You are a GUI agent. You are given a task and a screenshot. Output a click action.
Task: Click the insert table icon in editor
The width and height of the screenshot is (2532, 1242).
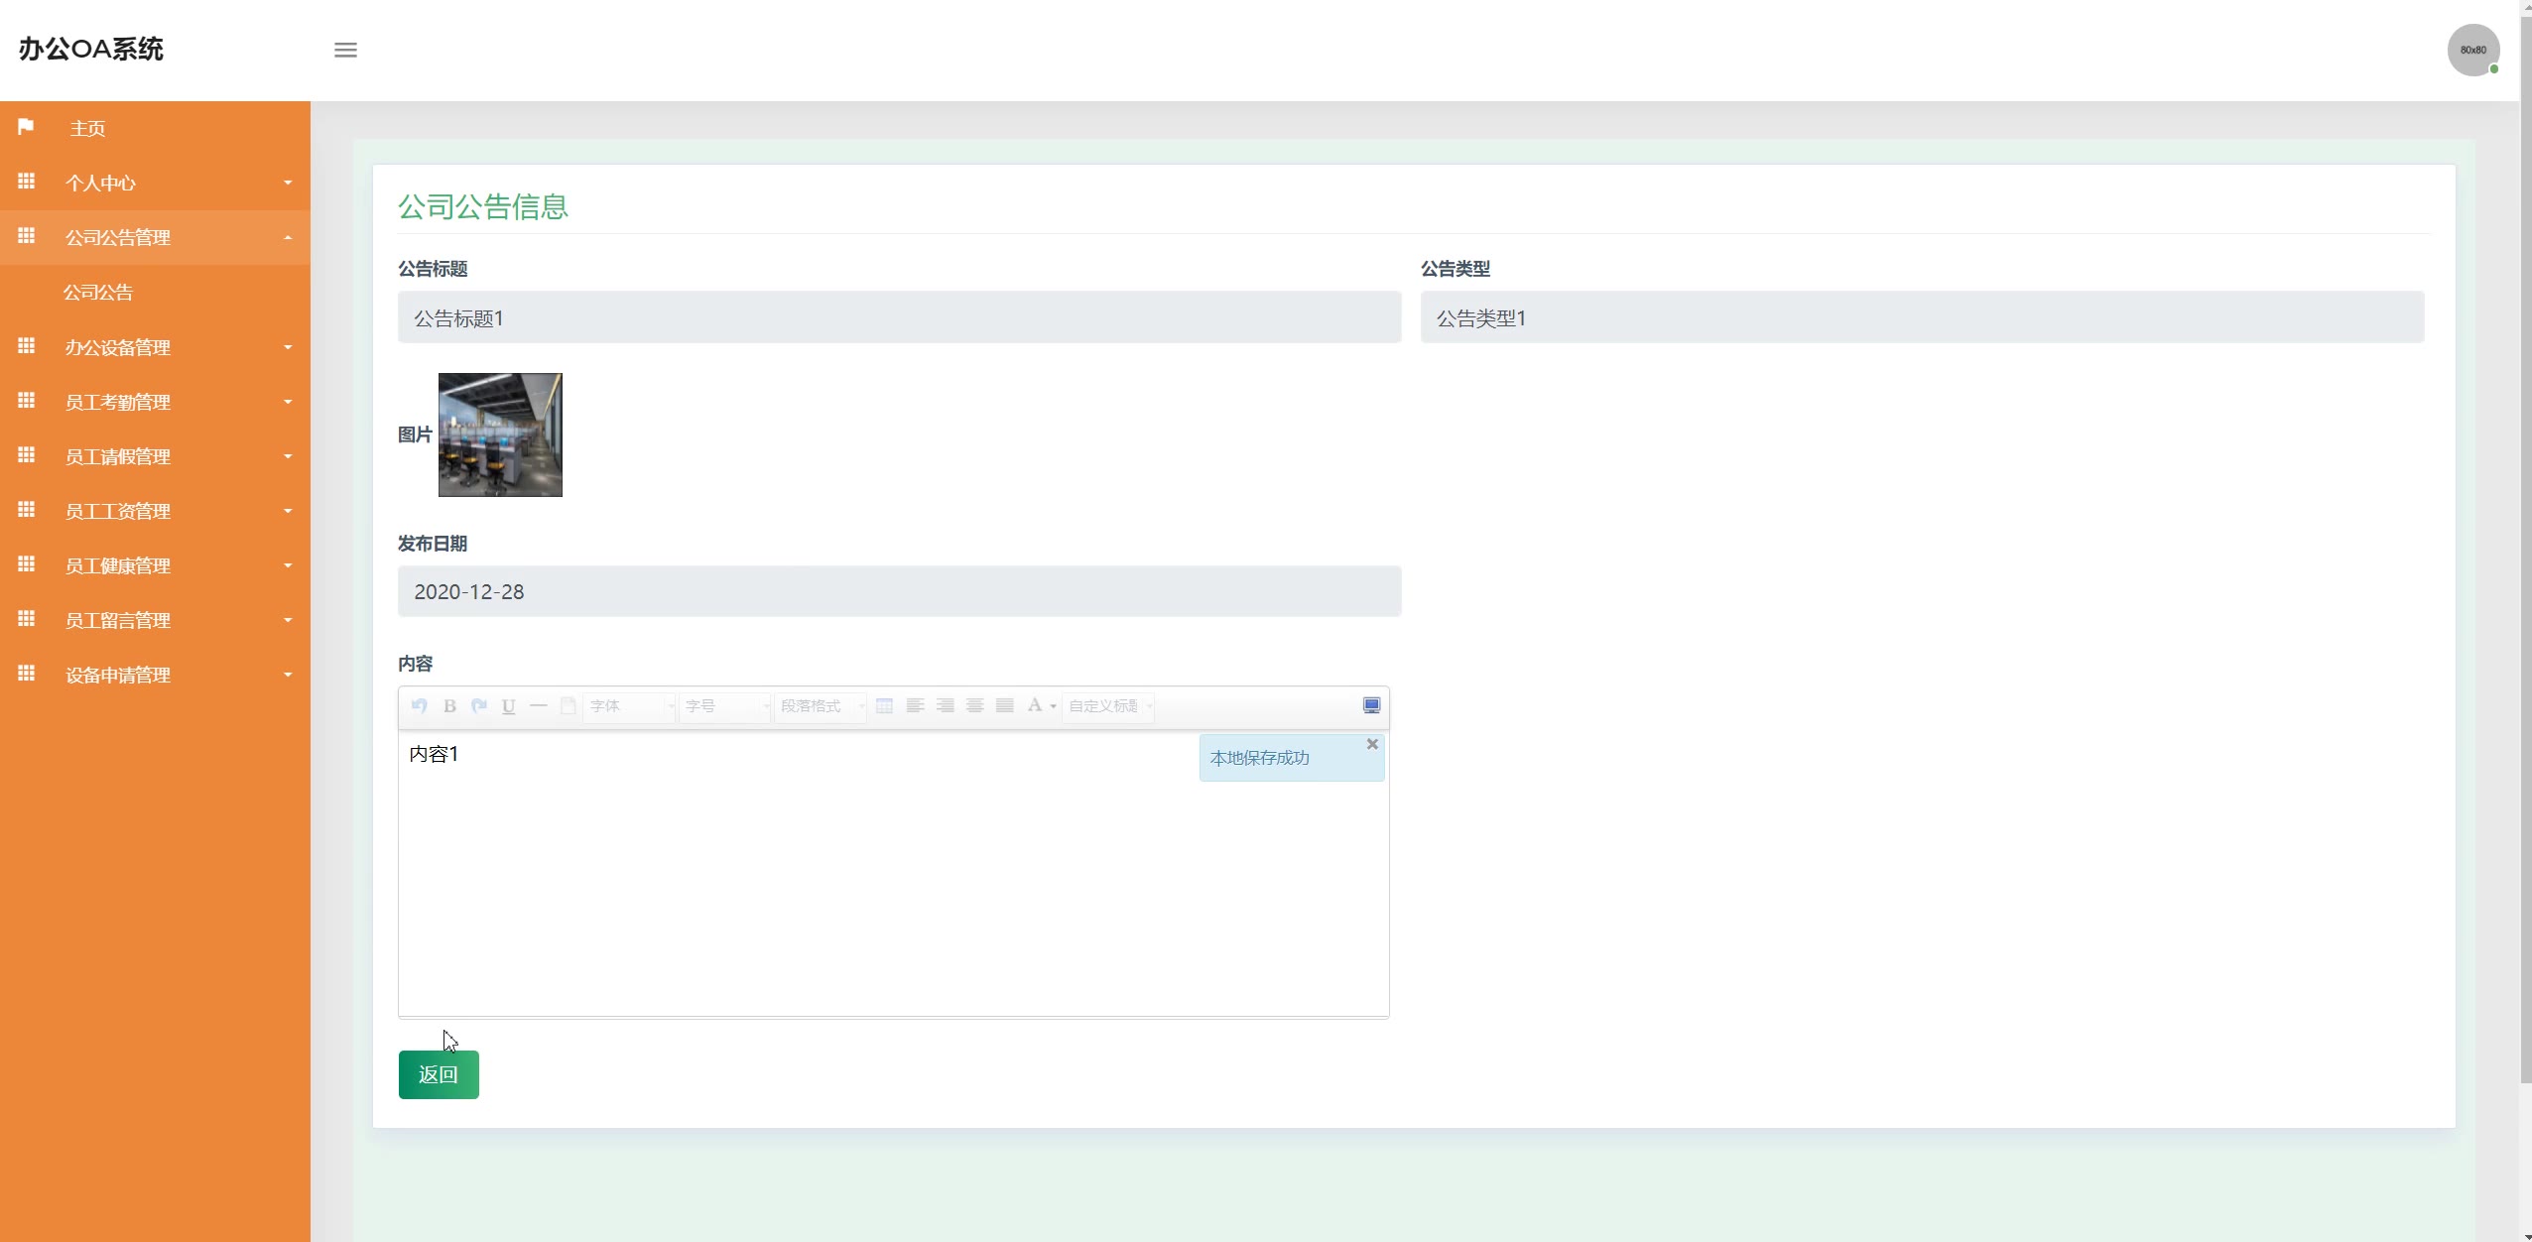coord(884,706)
